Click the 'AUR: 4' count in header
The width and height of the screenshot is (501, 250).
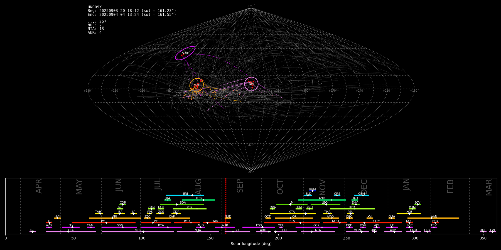pos(95,32)
